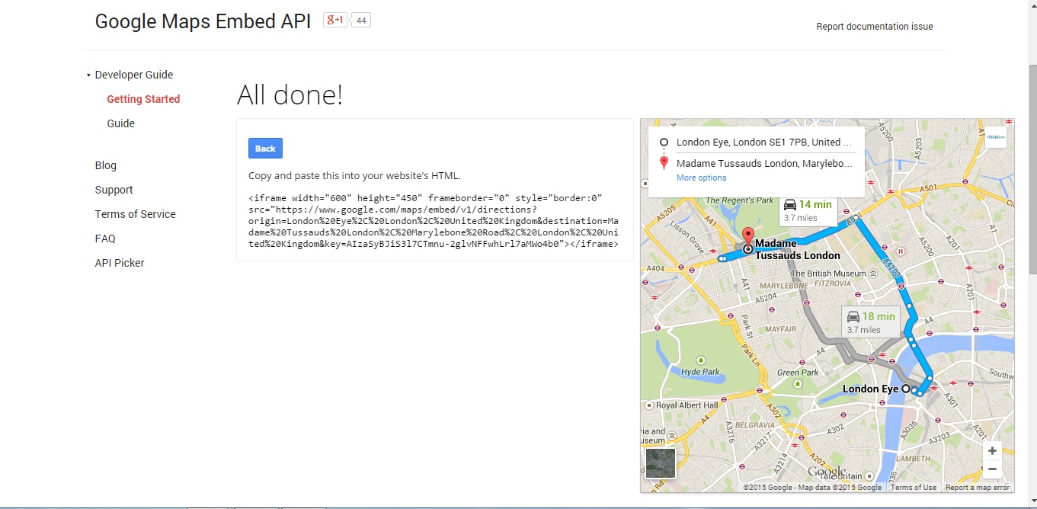The height and width of the screenshot is (509, 1037).
Task: Click the iframe embed code text
Action: tap(434, 221)
